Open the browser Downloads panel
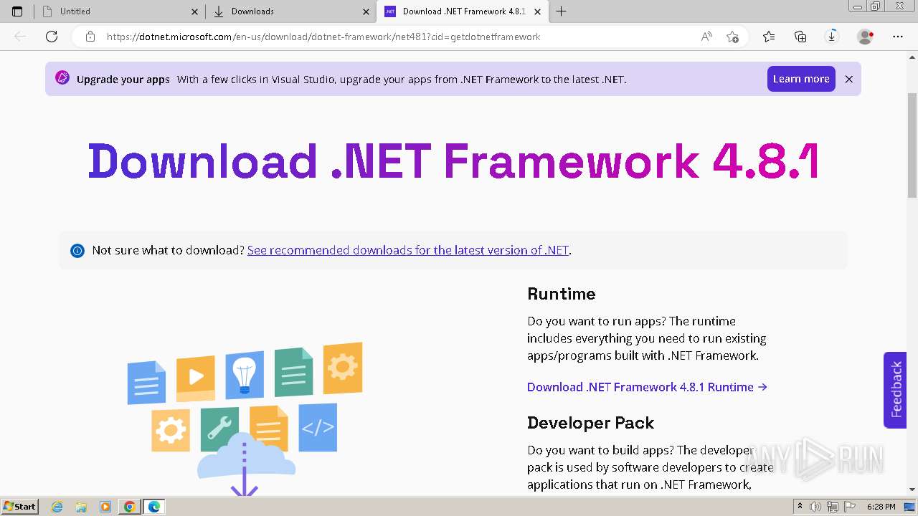This screenshot has width=918, height=516. point(832,37)
